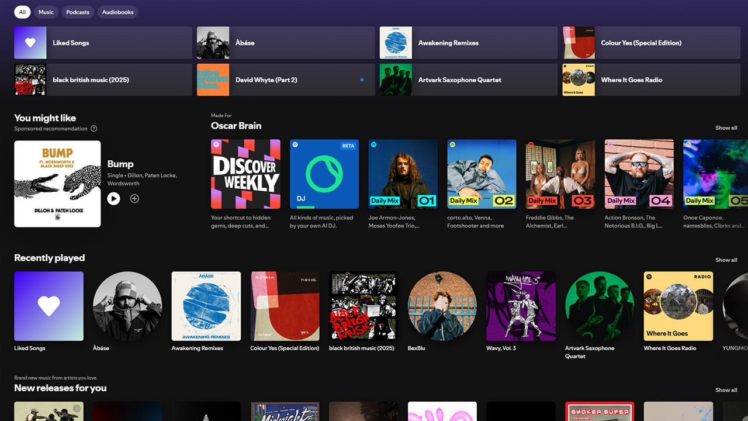This screenshot has width=748, height=421.
Task: Launch the DJ beta
Action: (x=324, y=174)
